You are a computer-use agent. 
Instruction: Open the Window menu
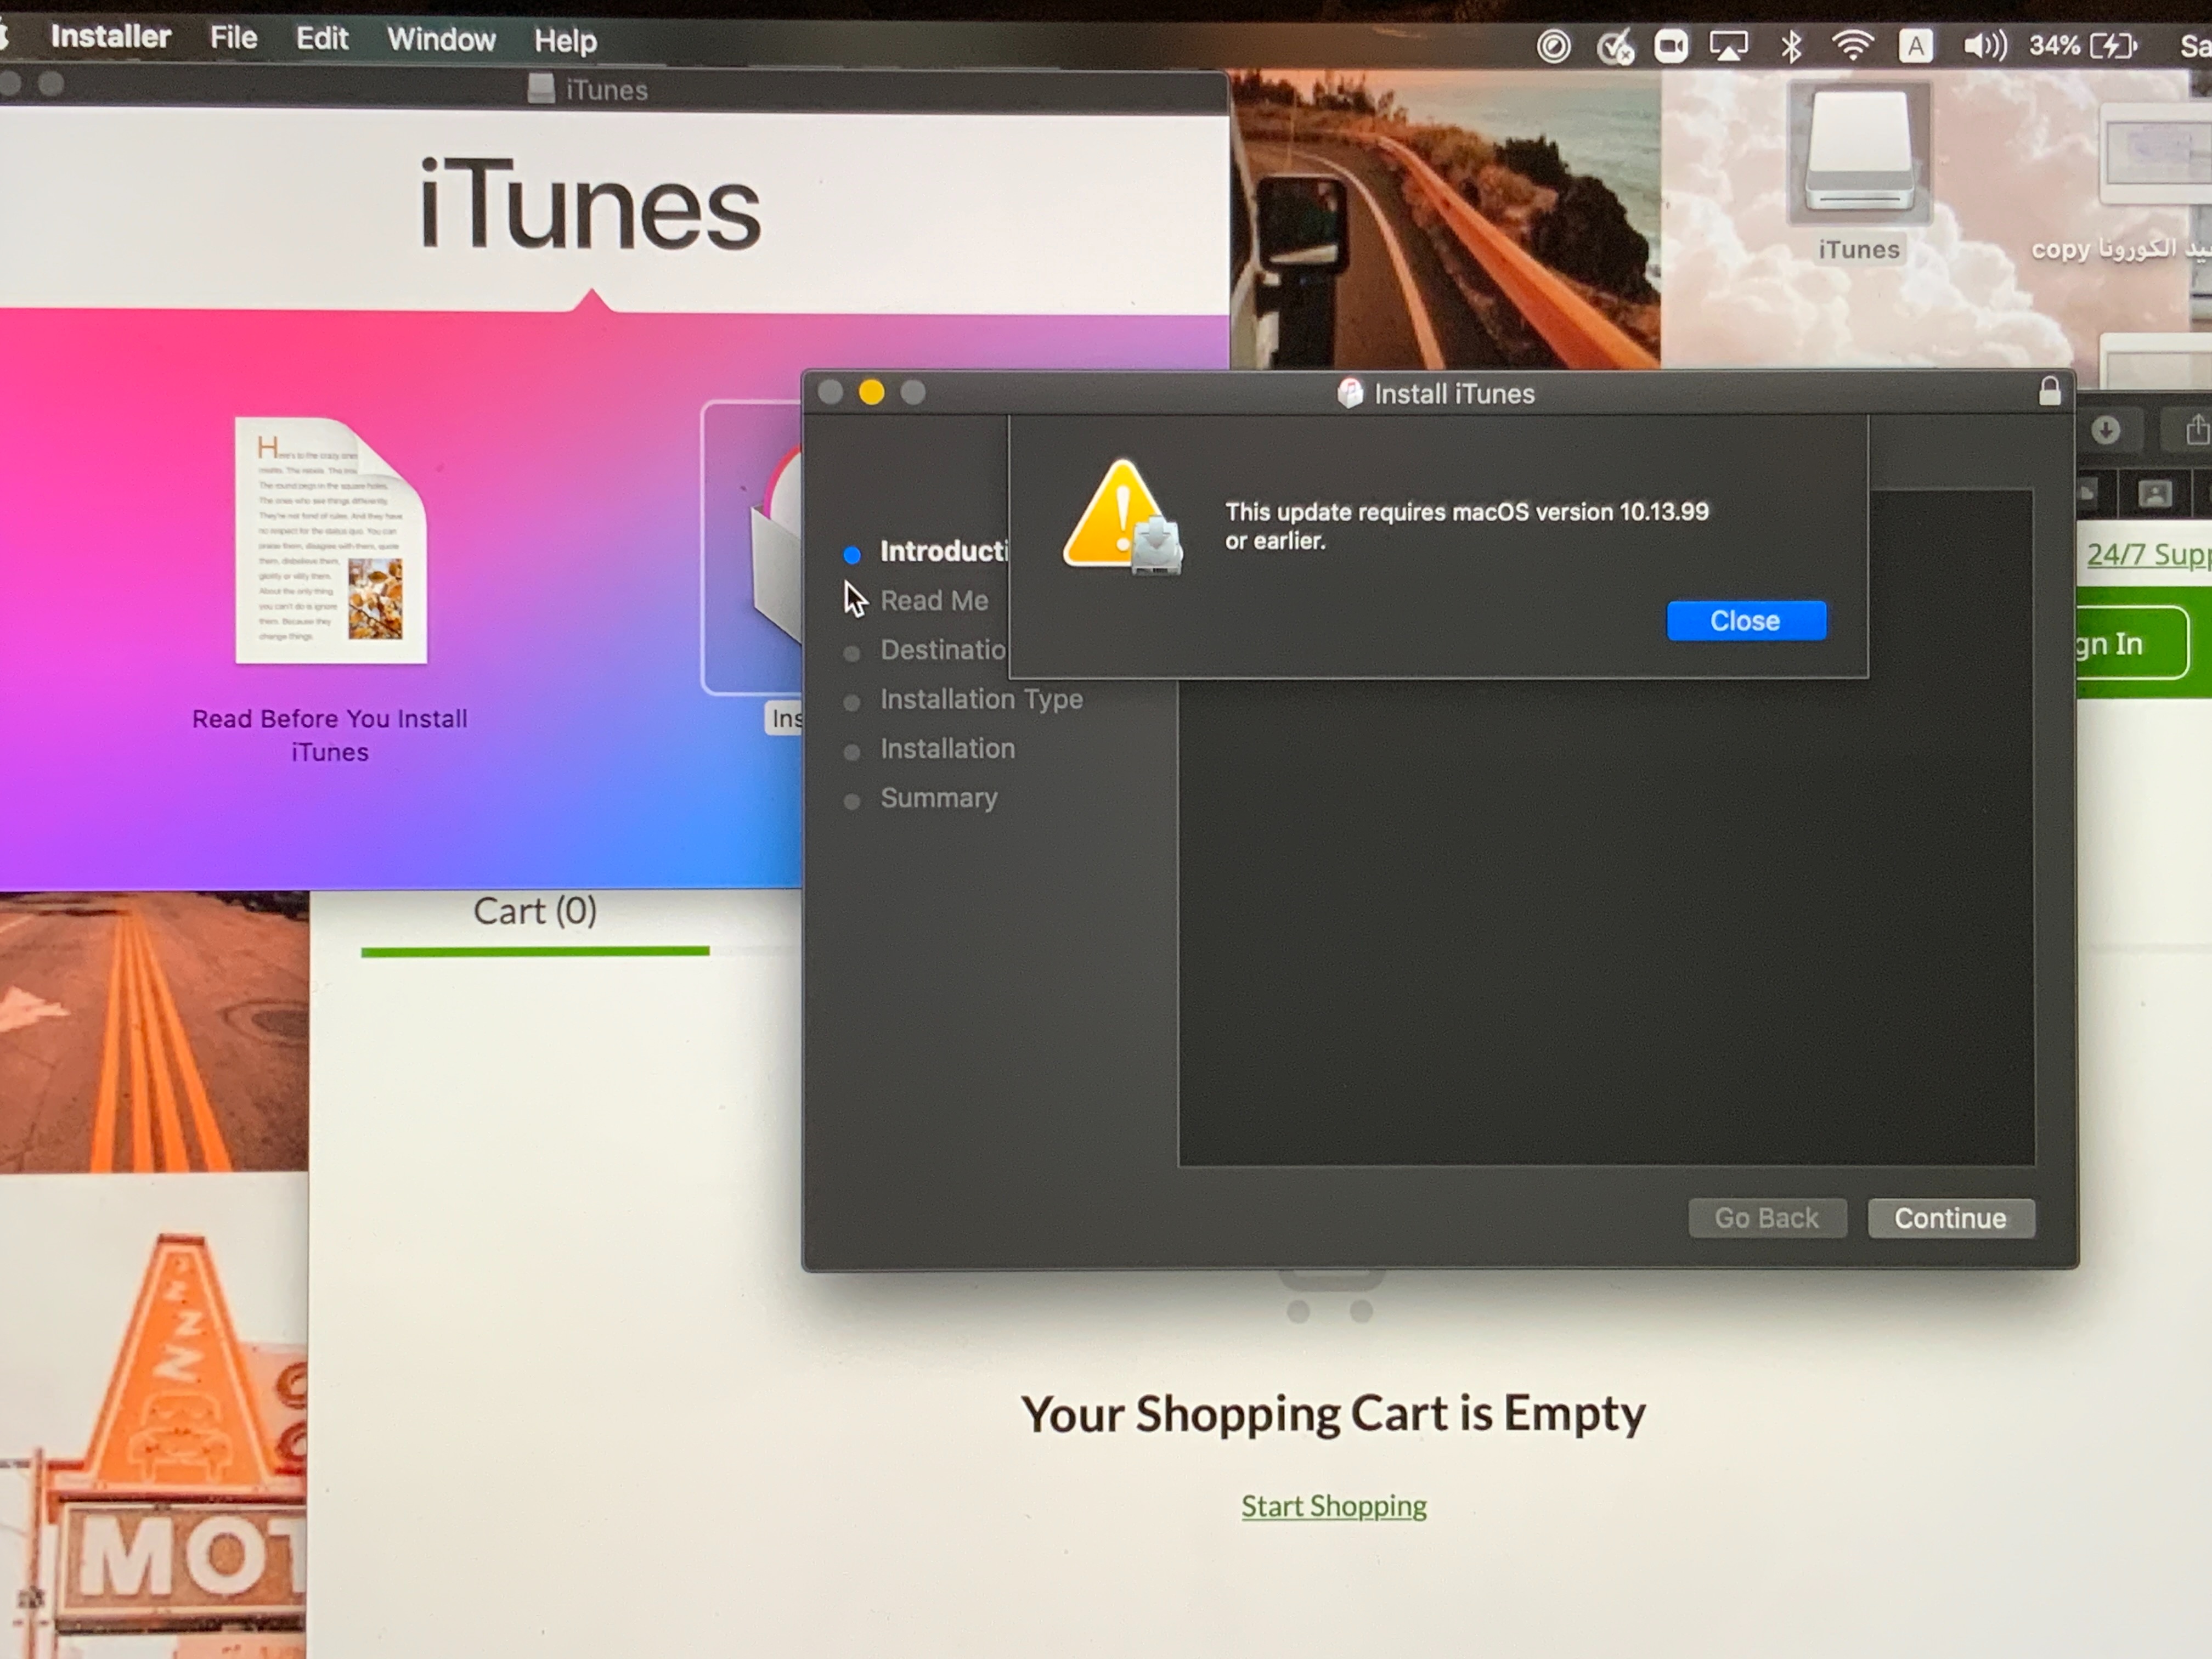pos(441,39)
